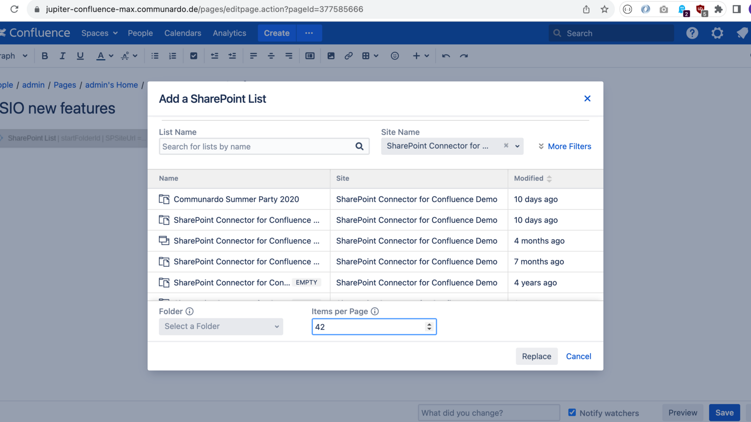Click the Folder info icon
The image size is (751, 422).
coord(190,311)
